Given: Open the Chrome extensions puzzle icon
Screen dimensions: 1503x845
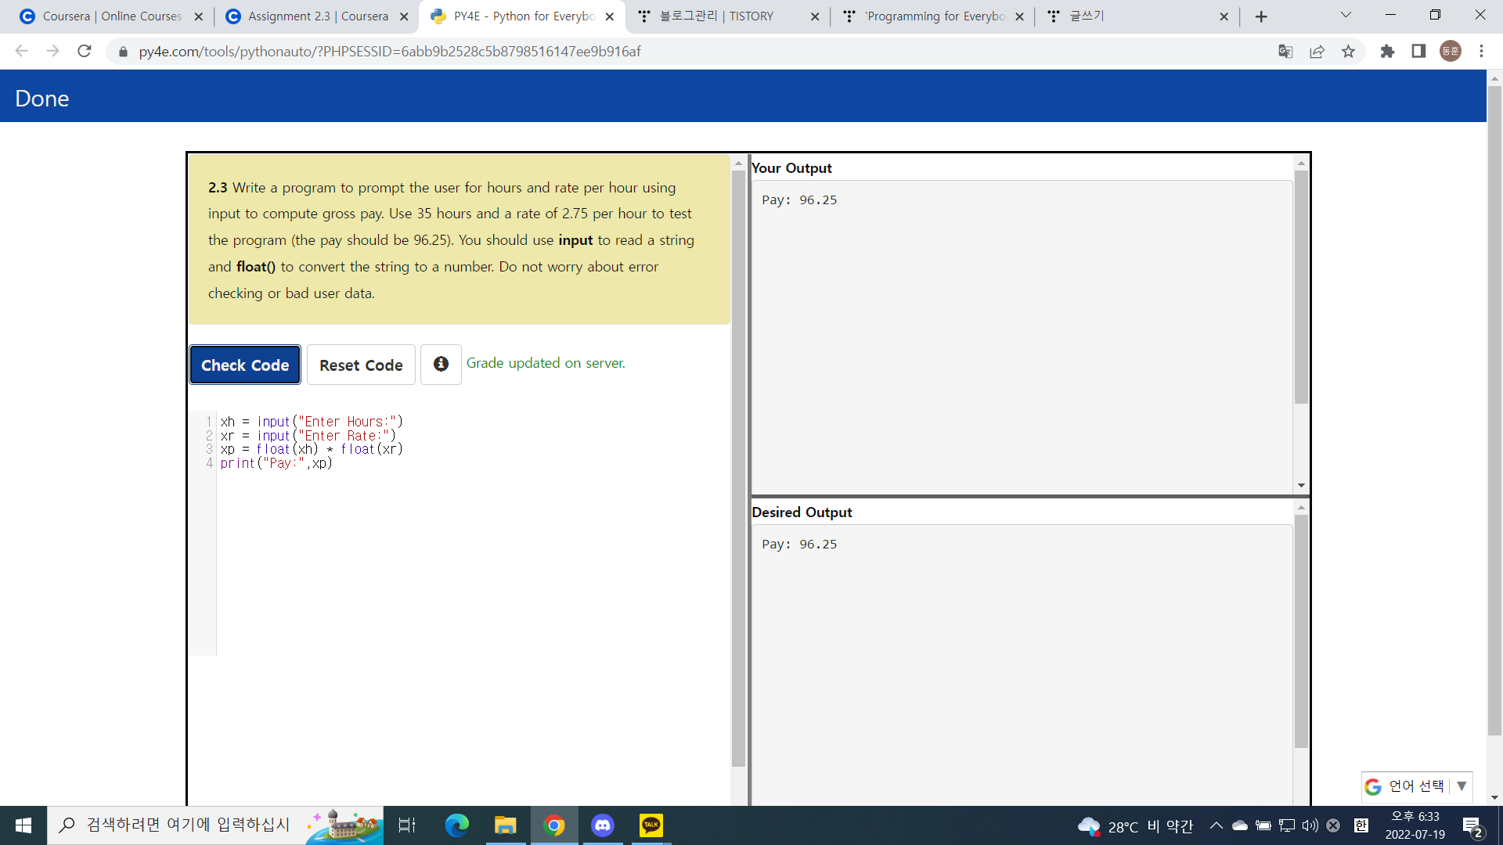Looking at the screenshot, I should coord(1387,52).
